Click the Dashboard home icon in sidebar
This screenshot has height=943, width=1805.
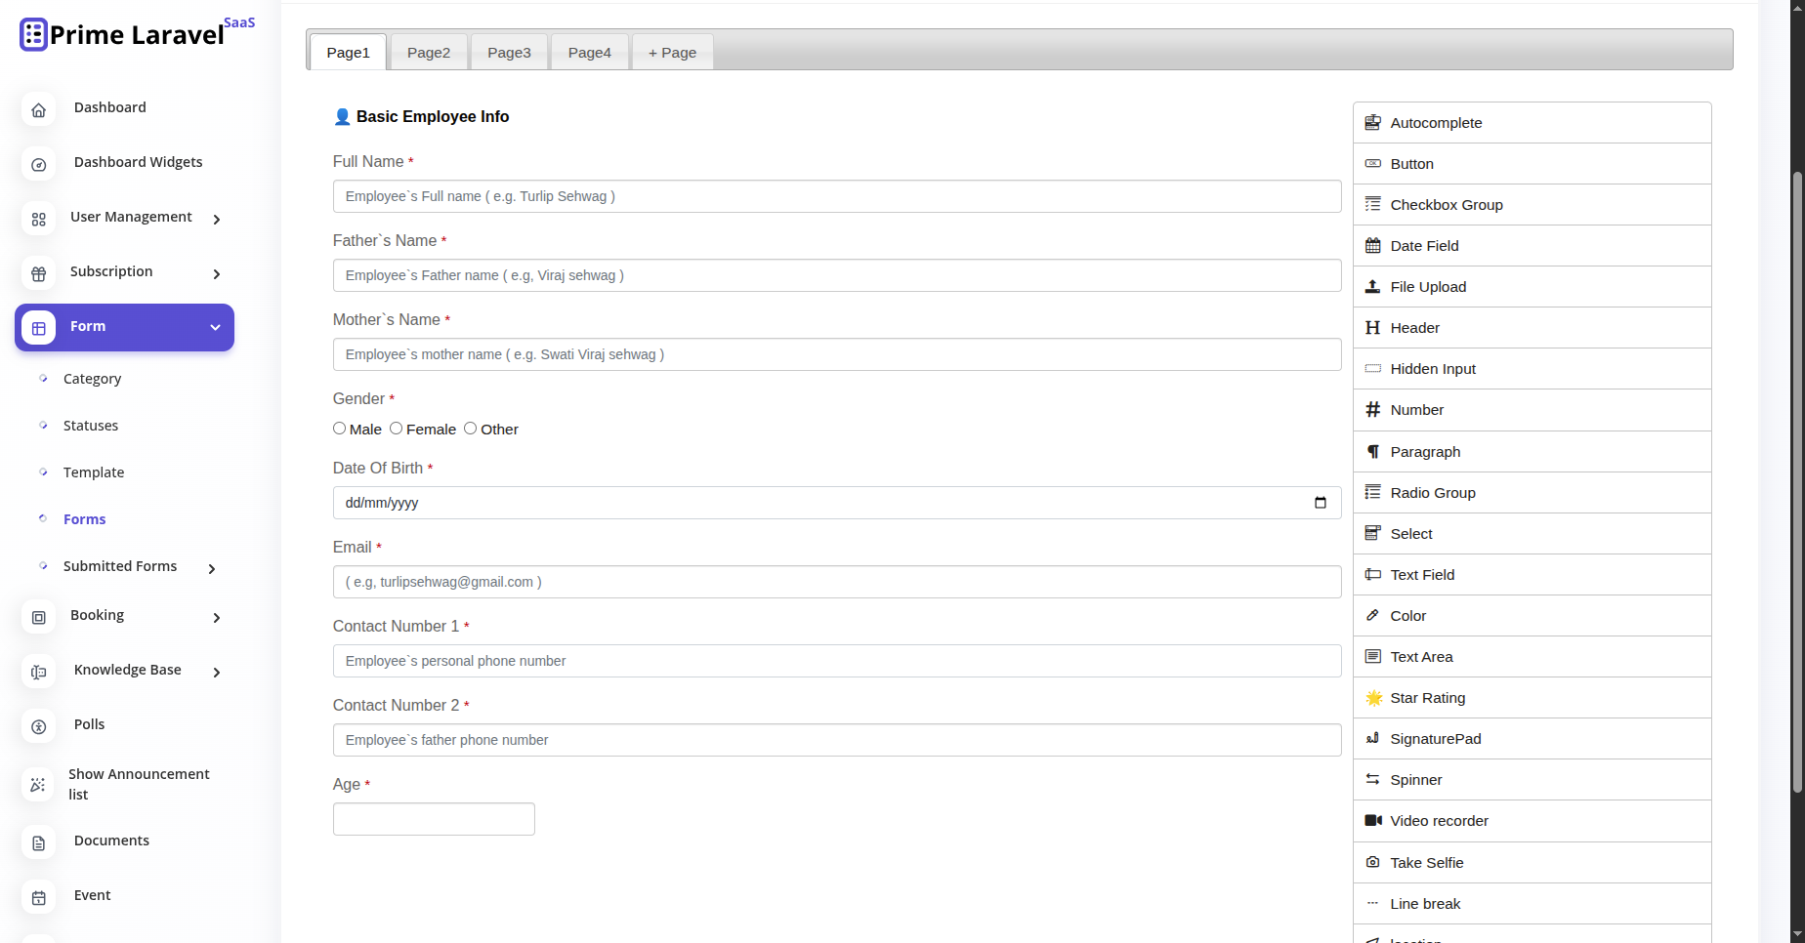pos(38,110)
